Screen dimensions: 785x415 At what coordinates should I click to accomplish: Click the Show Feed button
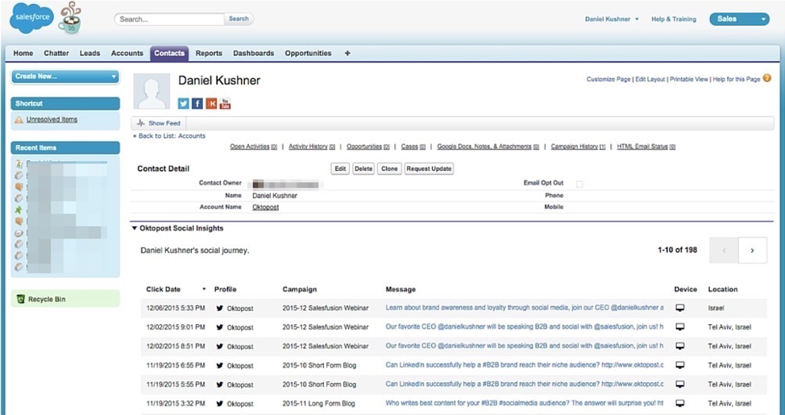tap(159, 122)
